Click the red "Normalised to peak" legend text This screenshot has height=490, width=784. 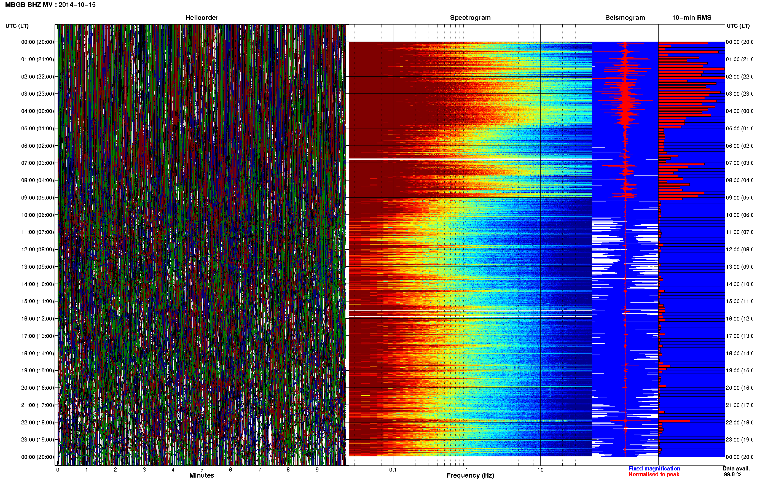coord(654,475)
